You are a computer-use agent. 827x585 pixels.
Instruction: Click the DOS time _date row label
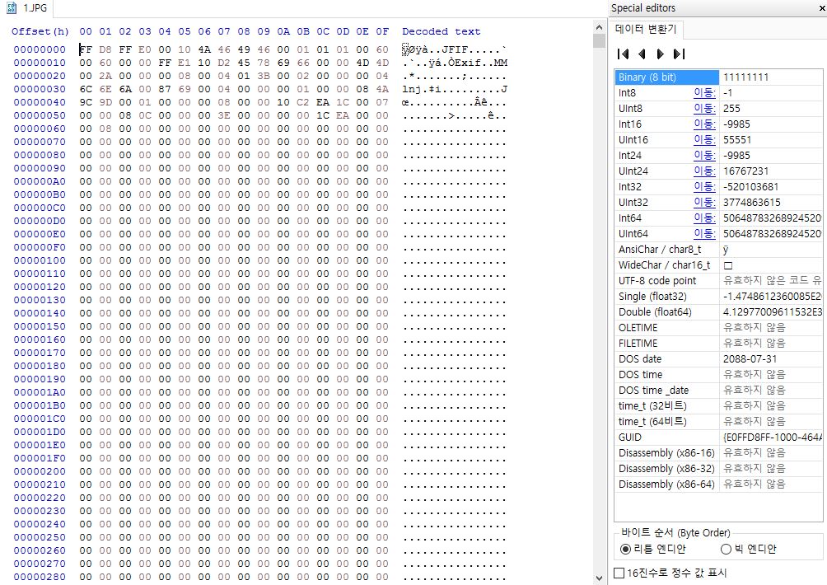(653, 391)
